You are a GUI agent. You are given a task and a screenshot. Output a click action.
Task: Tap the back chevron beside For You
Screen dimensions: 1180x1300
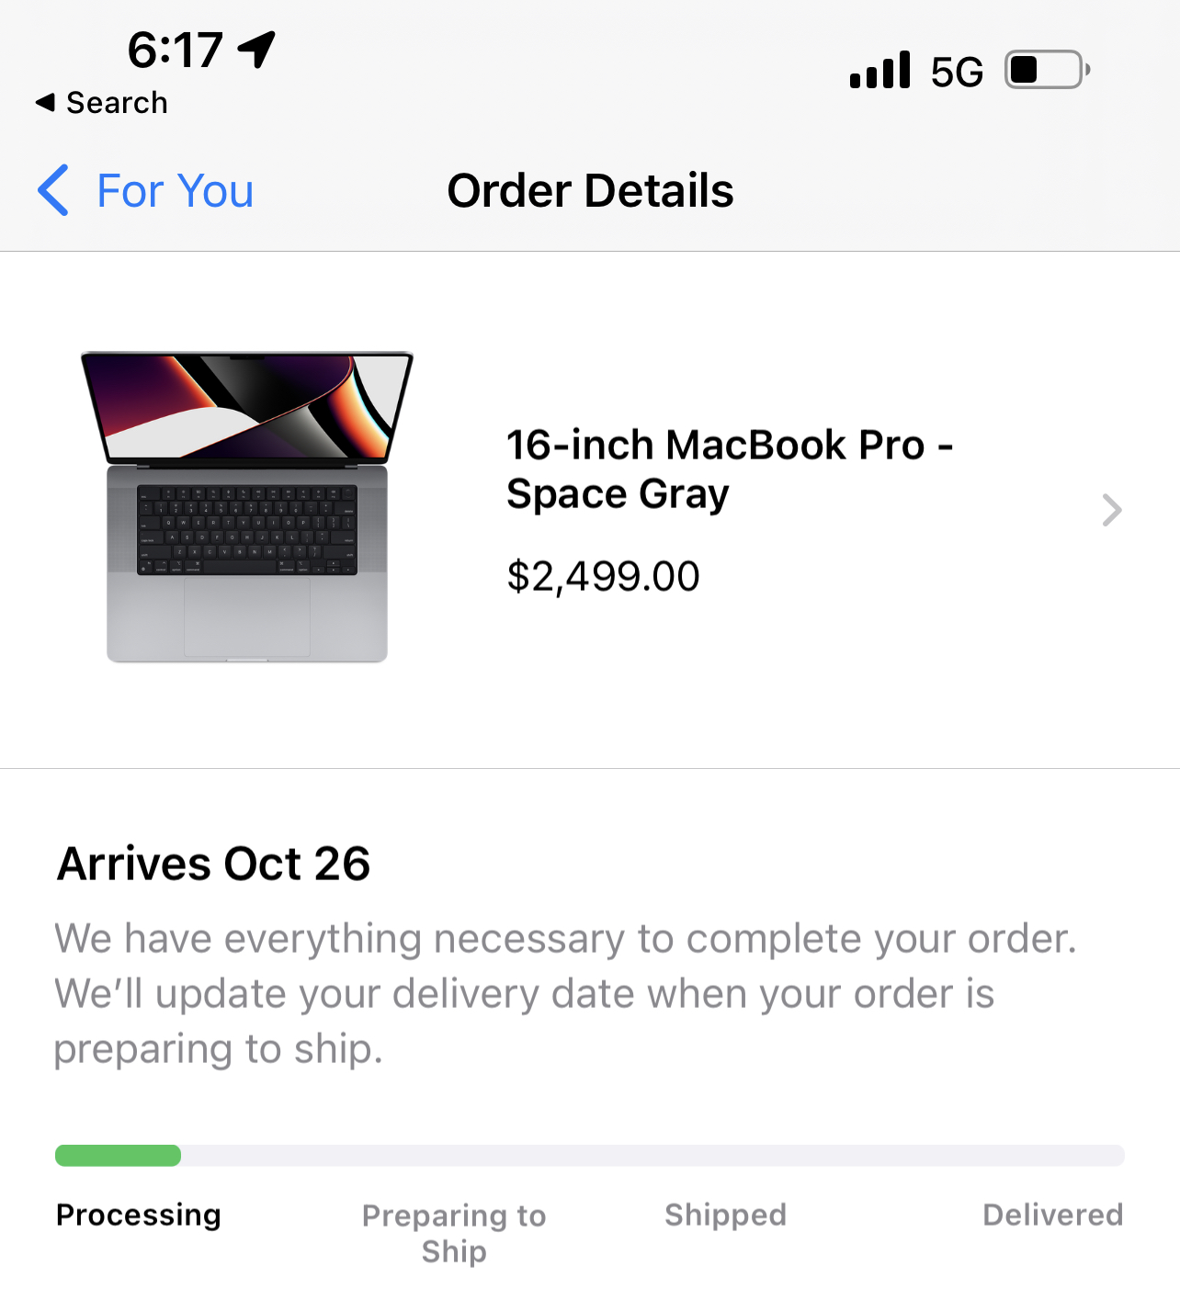[x=53, y=190]
